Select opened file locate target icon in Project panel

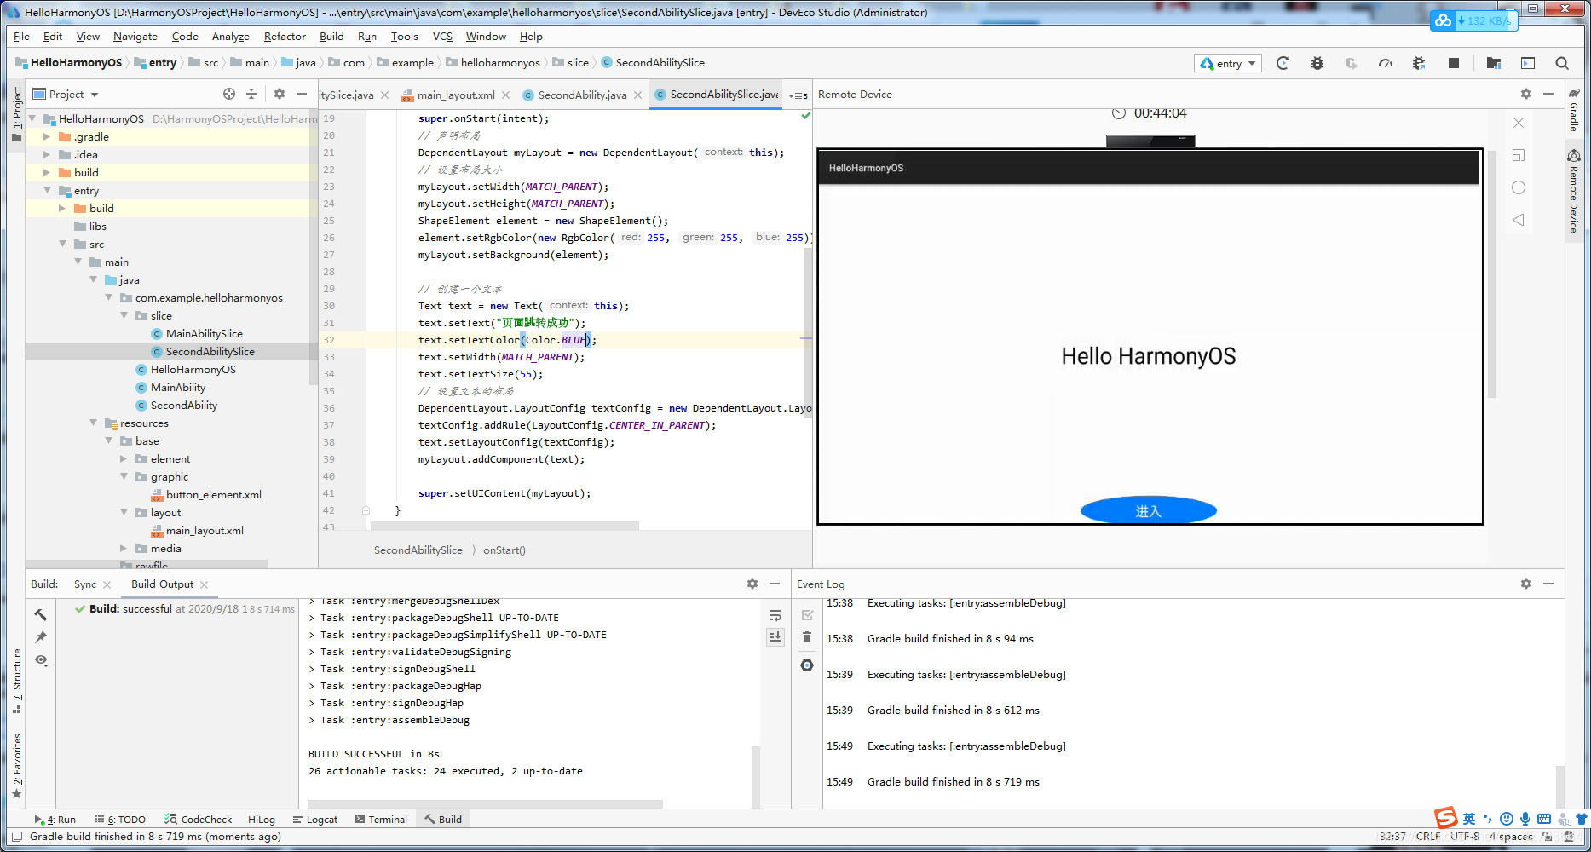click(x=228, y=94)
